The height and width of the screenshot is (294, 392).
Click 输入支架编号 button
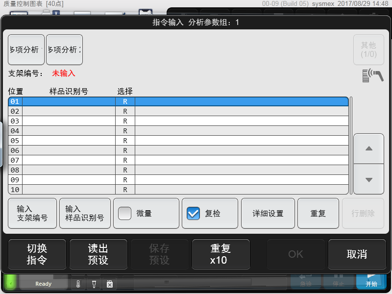32,214
